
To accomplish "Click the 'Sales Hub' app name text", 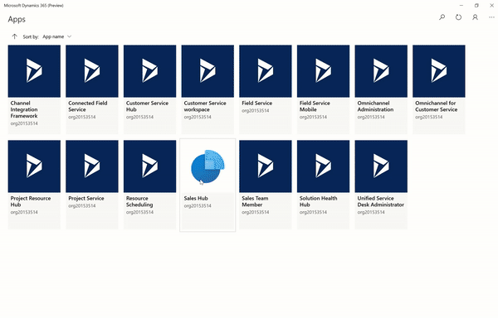I will click(x=196, y=198).
